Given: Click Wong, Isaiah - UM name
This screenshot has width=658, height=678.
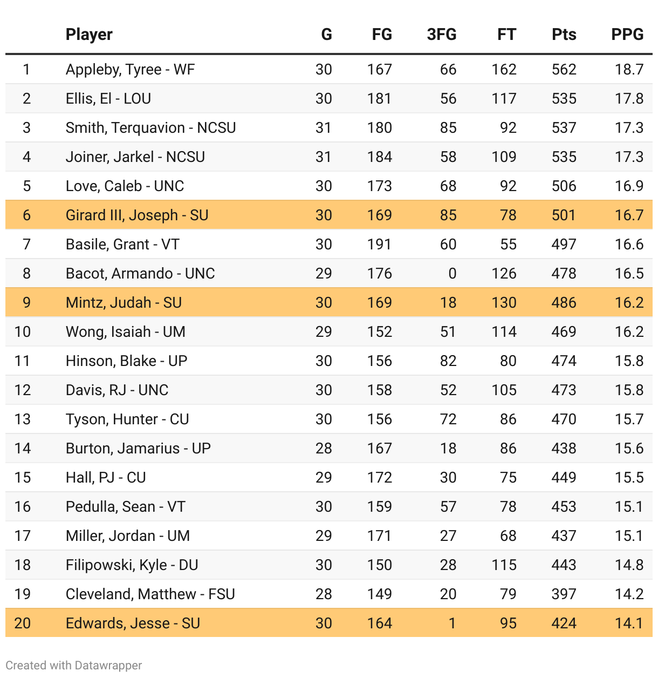Looking at the screenshot, I should (125, 331).
